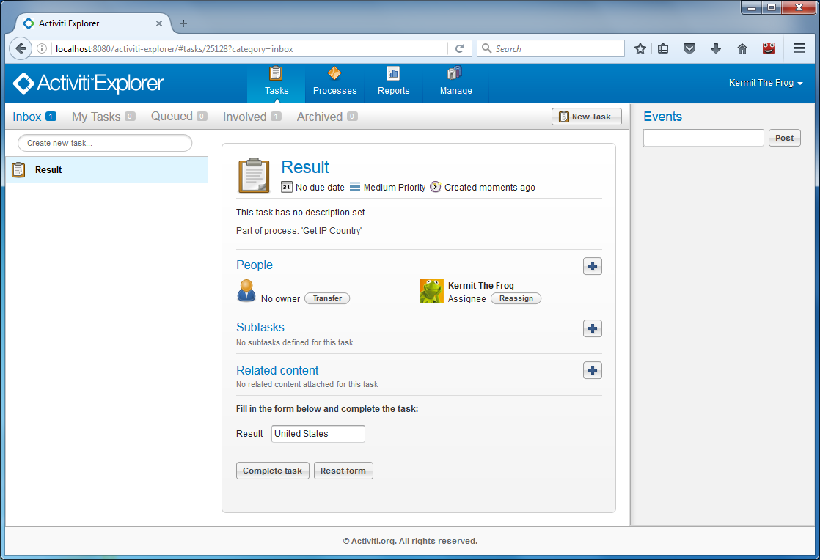This screenshot has height=560, width=820.
Task: Open the Archived tasks tab
Action: (320, 117)
